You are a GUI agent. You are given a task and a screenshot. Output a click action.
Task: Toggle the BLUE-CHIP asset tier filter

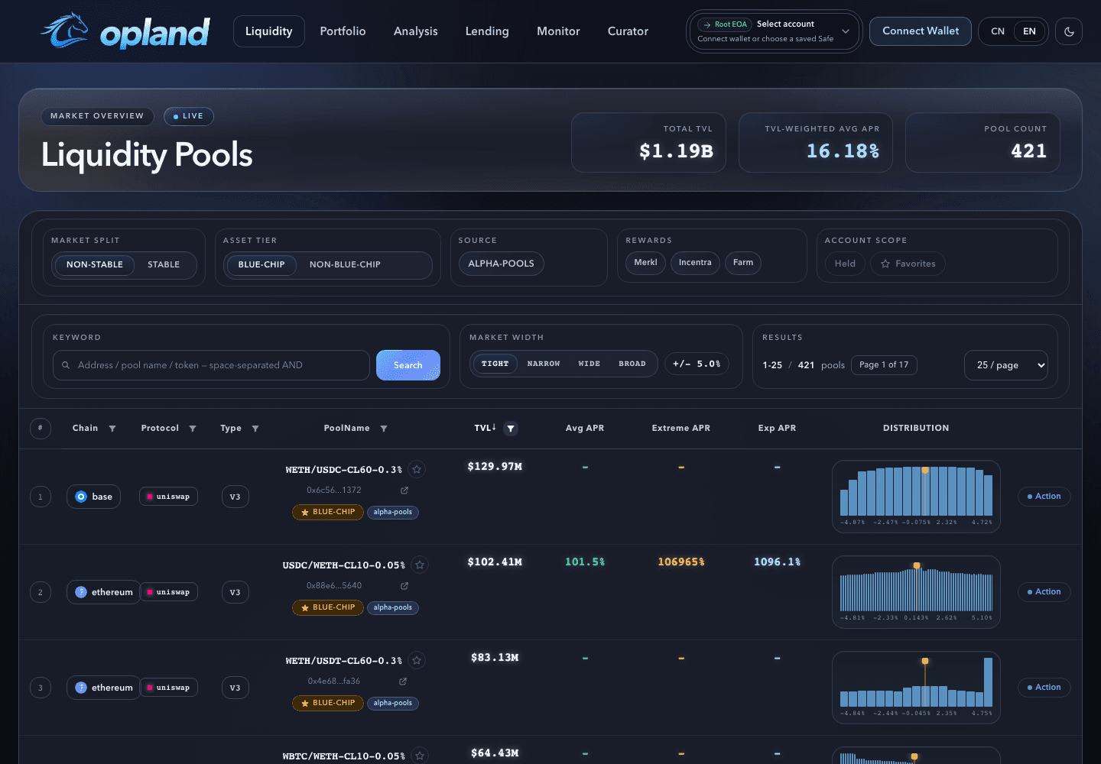pos(261,264)
